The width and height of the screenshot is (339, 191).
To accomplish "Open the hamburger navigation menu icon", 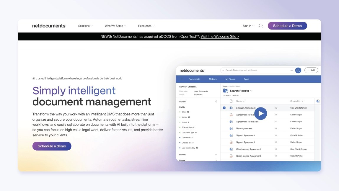I will click(x=181, y=79).
